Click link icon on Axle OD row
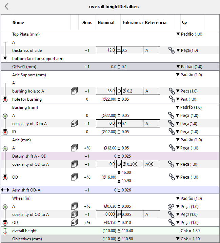 coord(172,177)
